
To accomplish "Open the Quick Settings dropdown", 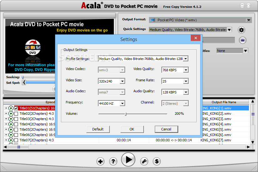I will click(x=229, y=30).
